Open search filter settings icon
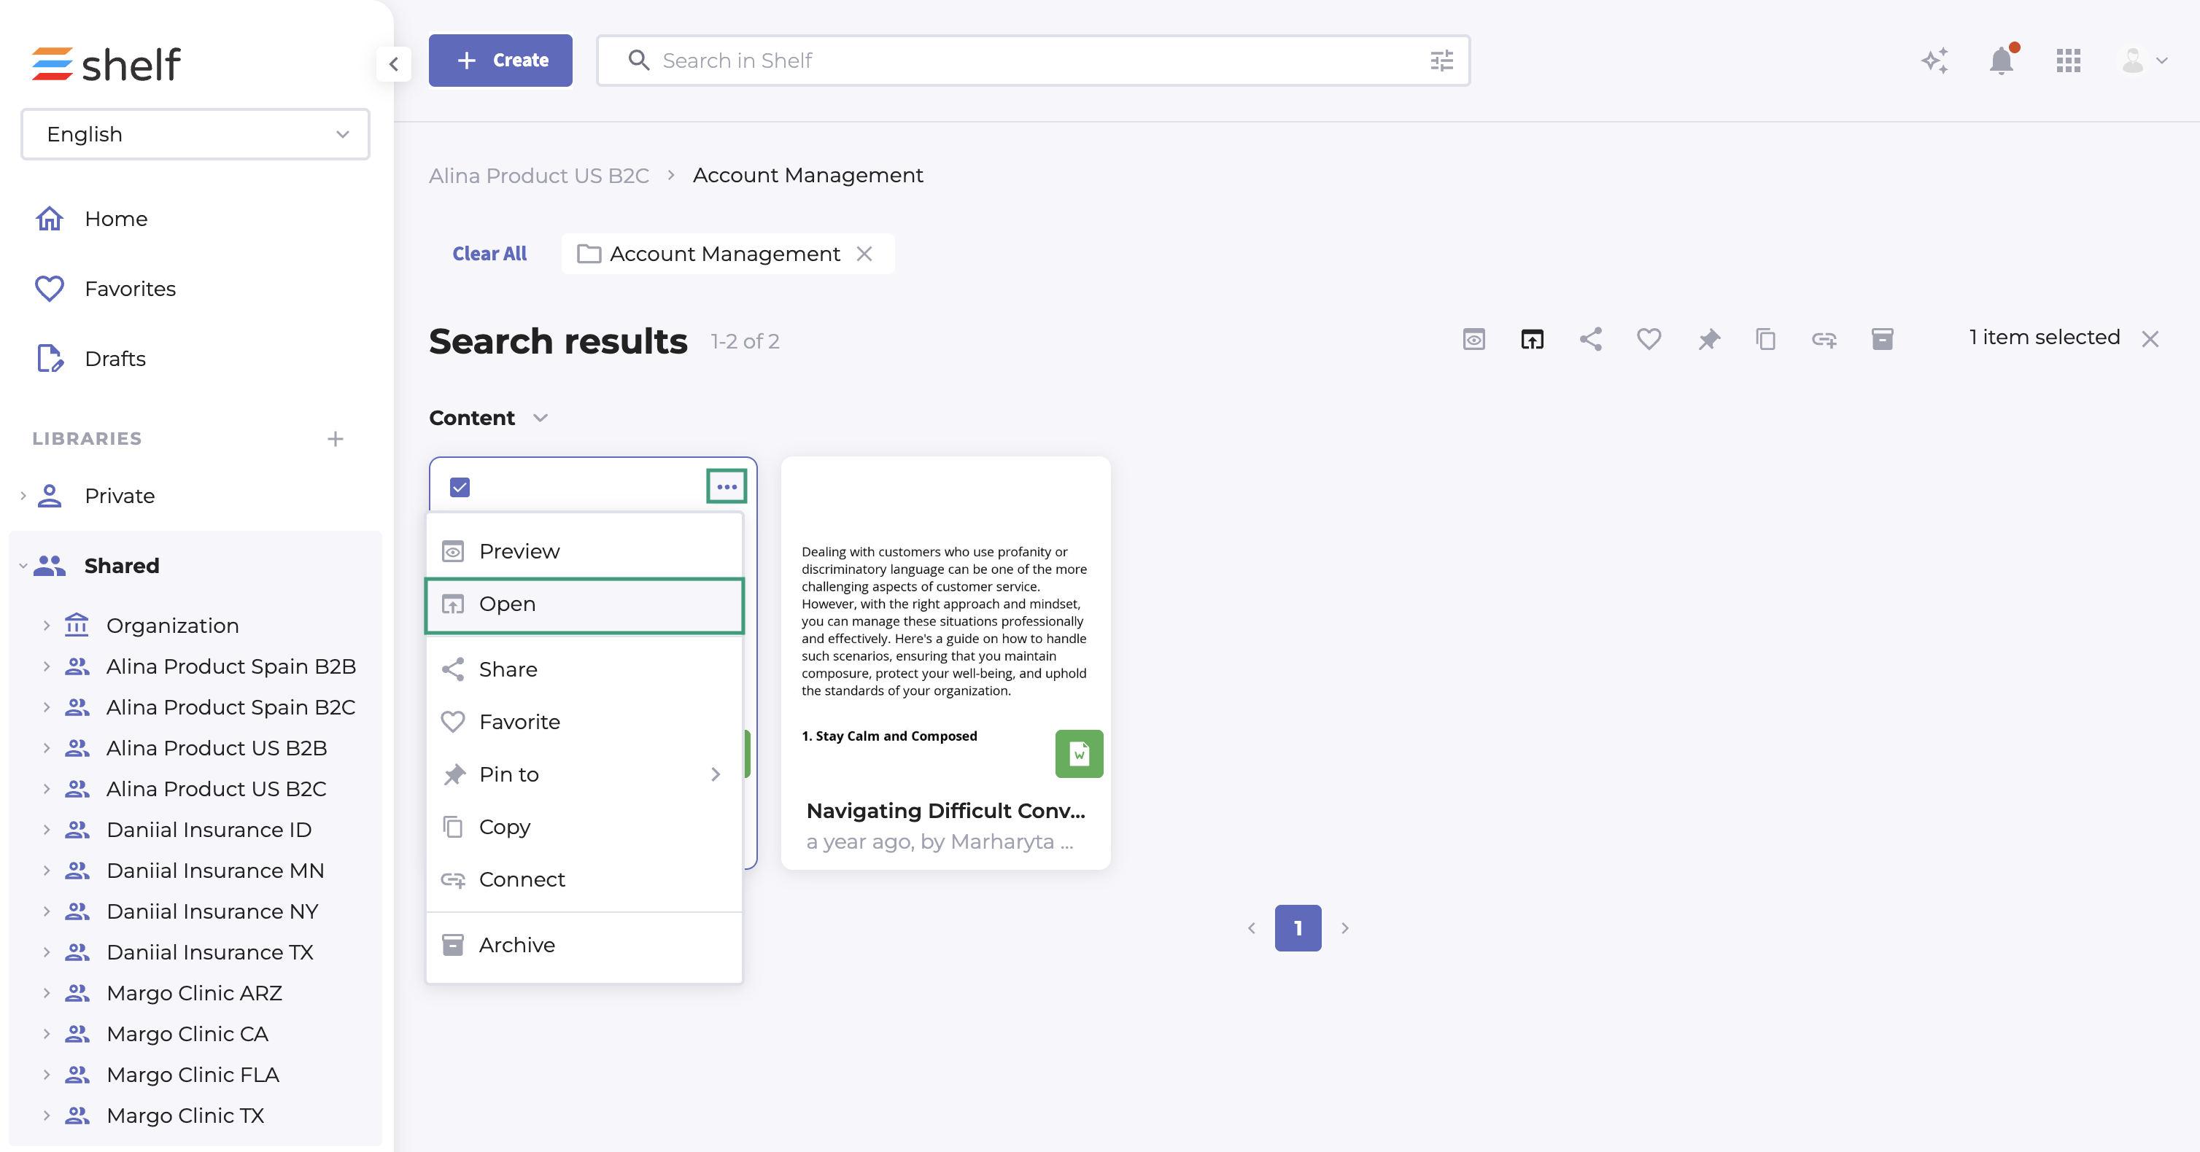 click(1441, 61)
